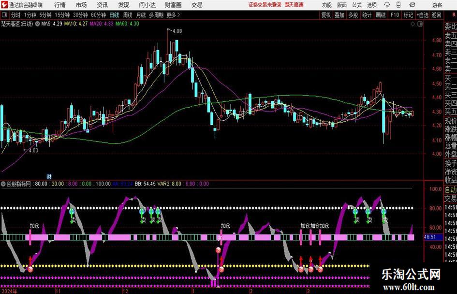Click the 楚天高速(日线) chart title
The image size is (457, 294).
click(17, 24)
